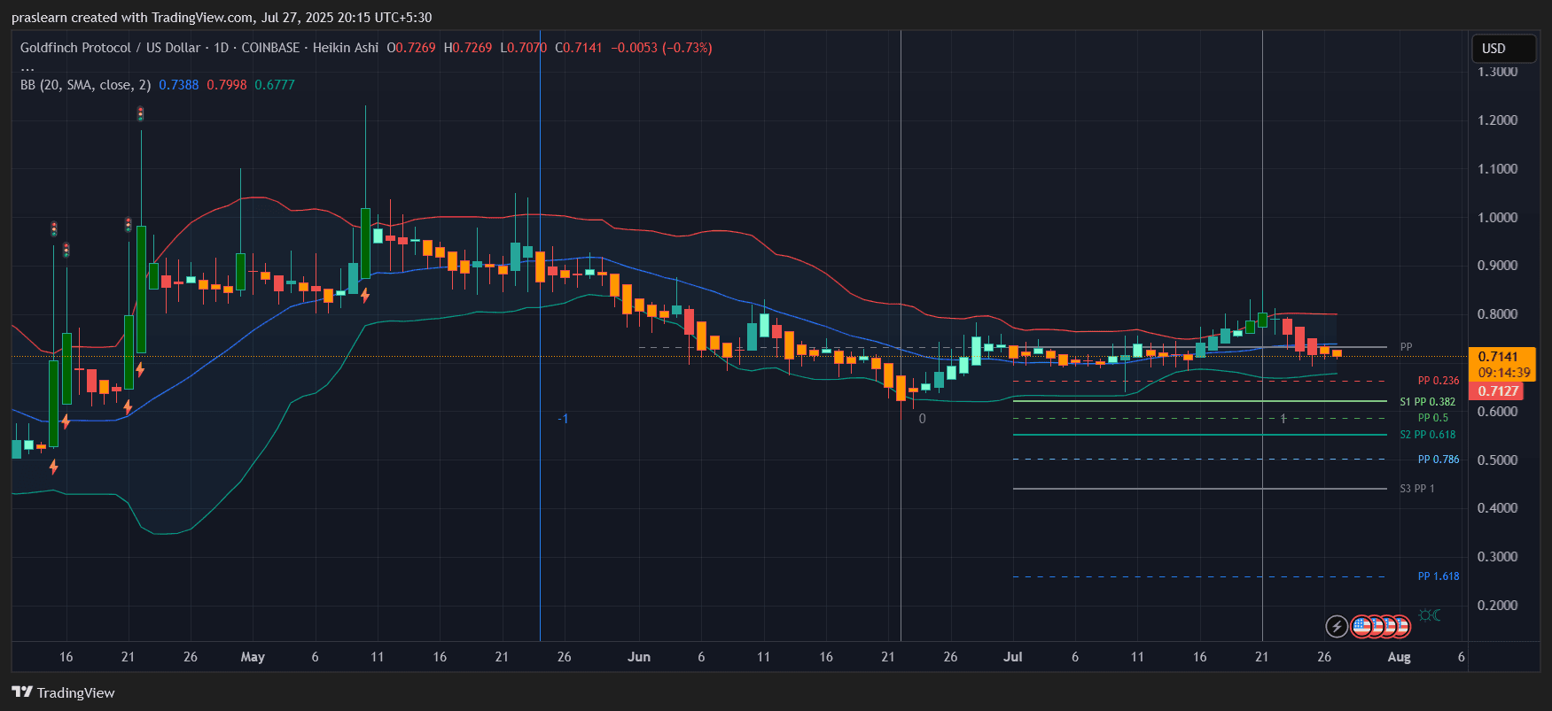Click the red 0.7127 price label on axis
This screenshot has width=1552, height=711.
pyautogui.click(x=1498, y=391)
